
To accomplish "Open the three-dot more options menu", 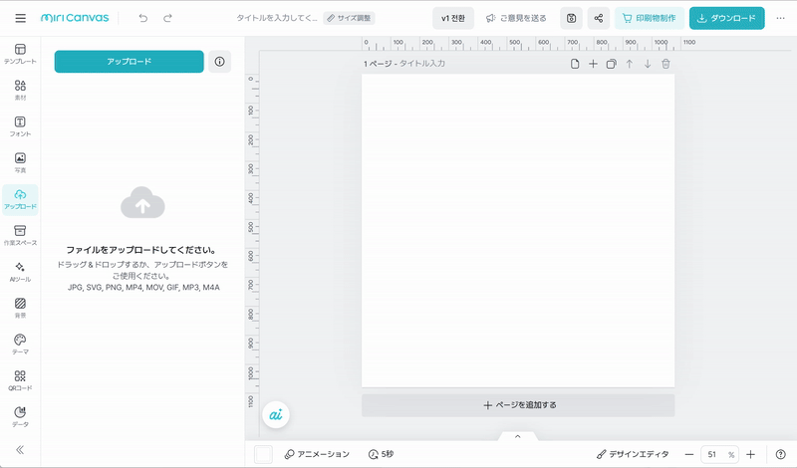I will pos(780,18).
